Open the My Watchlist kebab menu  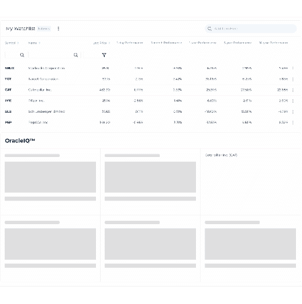pyautogui.click(x=58, y=29)
